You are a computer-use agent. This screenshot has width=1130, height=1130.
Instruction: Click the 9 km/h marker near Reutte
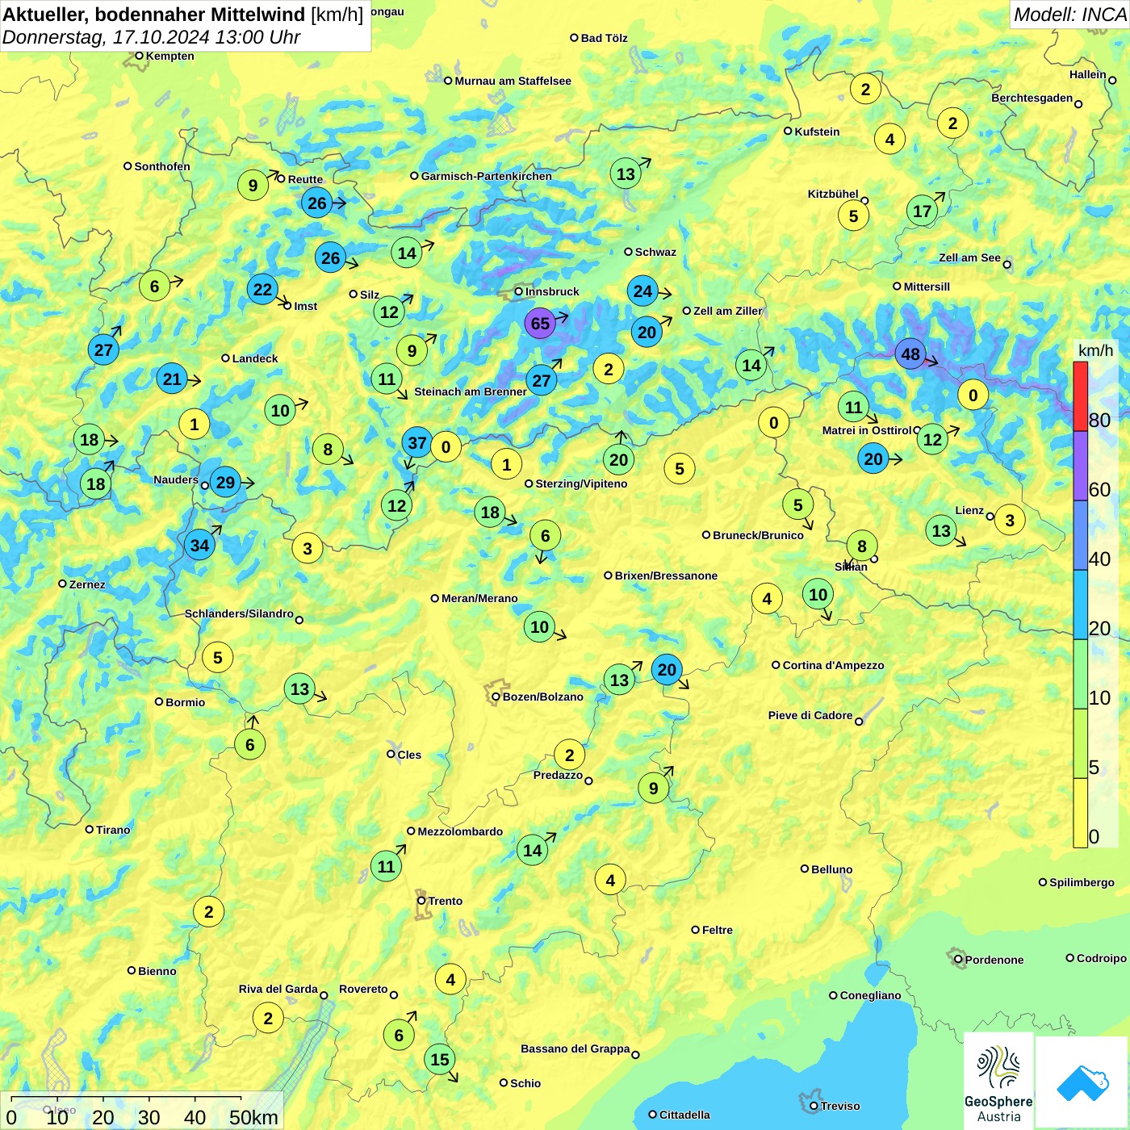253,185
